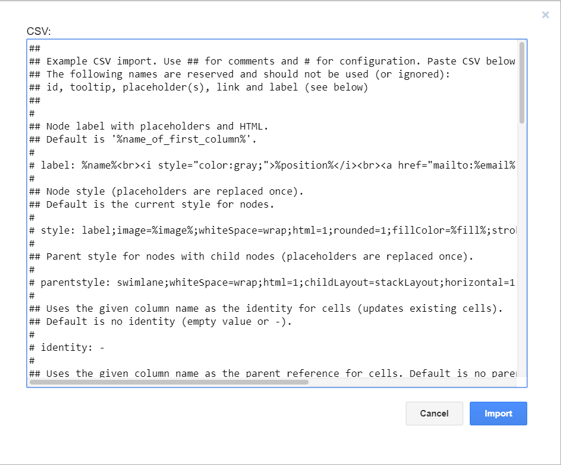Click the first ## comment line
This screenshot has width=561, height=465.
point(34,48)
